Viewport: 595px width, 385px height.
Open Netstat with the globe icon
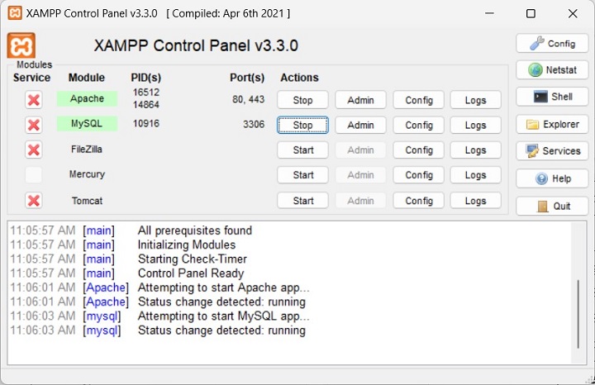pyautogui.click(x=552, y=70)
